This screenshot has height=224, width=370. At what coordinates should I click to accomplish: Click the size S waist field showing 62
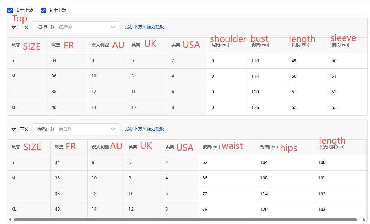point(226,162)
